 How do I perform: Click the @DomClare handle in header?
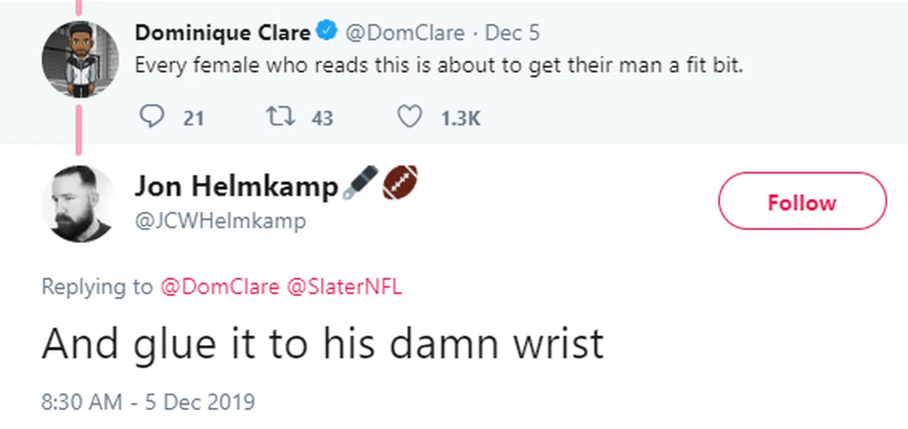tap(405, 33)
